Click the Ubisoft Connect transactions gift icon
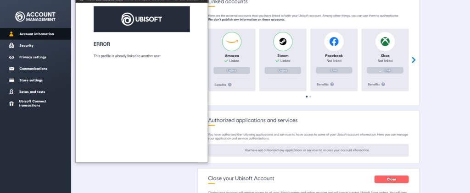Image resolution: width=470 pixels, height=193 pixels. [x=11, y=104]
